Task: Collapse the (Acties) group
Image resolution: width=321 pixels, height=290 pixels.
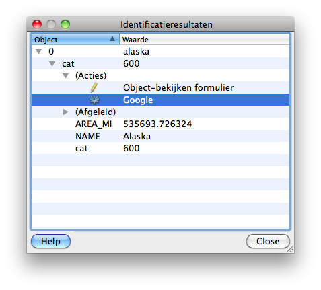Action: 65,76
